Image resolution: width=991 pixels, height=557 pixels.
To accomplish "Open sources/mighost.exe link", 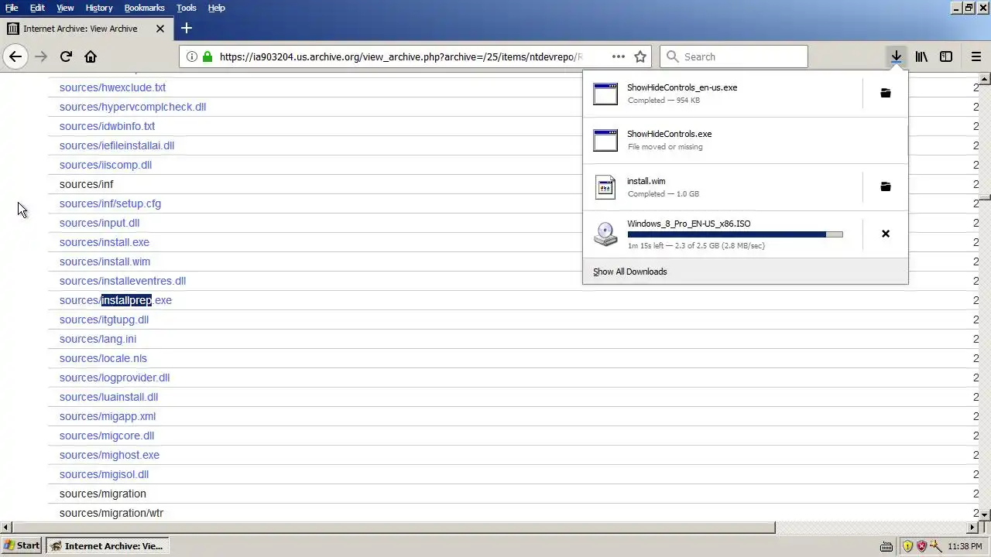I will click(109, 455).
